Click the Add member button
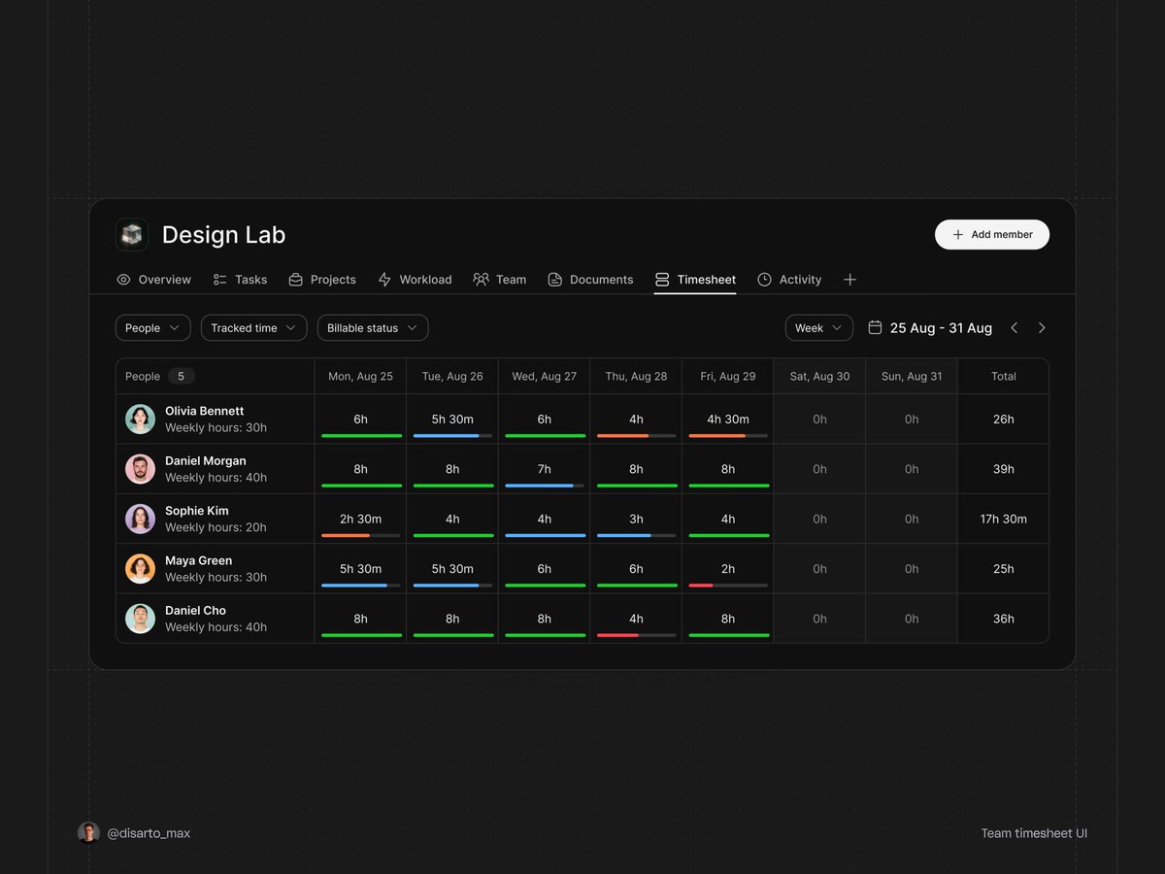1165x874 pixels. [991, 234]
